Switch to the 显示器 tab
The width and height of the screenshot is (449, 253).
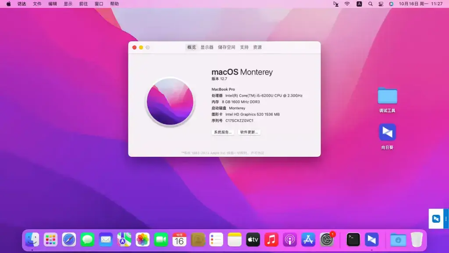(207, 47)
